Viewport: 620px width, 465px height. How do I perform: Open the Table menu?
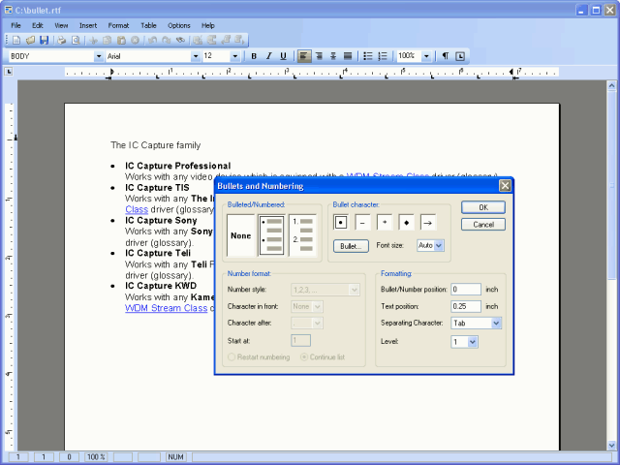(148, 24)
